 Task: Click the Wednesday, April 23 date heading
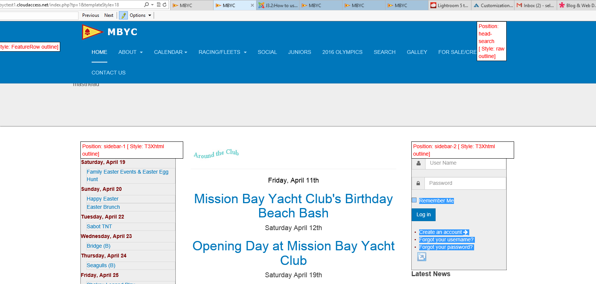tap(107, 236)
